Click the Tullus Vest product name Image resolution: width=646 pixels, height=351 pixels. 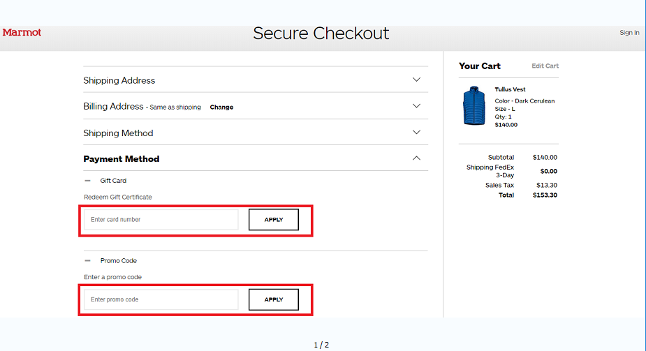510,89
